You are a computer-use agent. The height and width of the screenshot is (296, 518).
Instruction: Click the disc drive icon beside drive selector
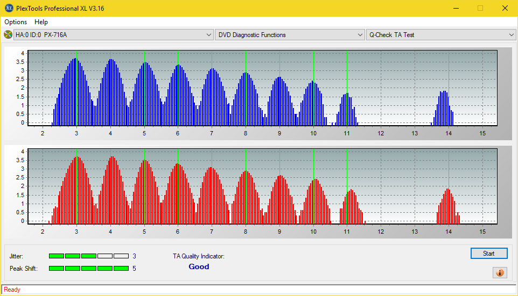click(x=8, y=34)
